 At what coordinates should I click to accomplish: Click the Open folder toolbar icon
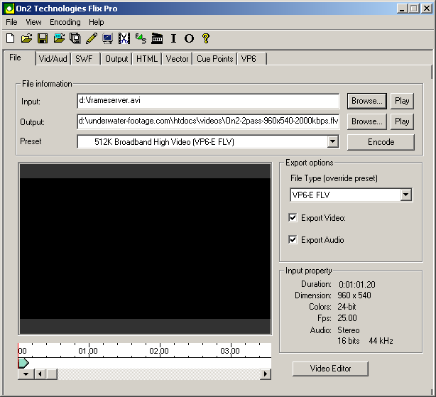tap(26, 38)
